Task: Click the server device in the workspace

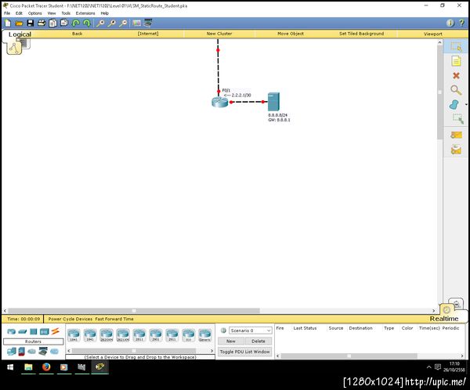Action: [273, 102]
